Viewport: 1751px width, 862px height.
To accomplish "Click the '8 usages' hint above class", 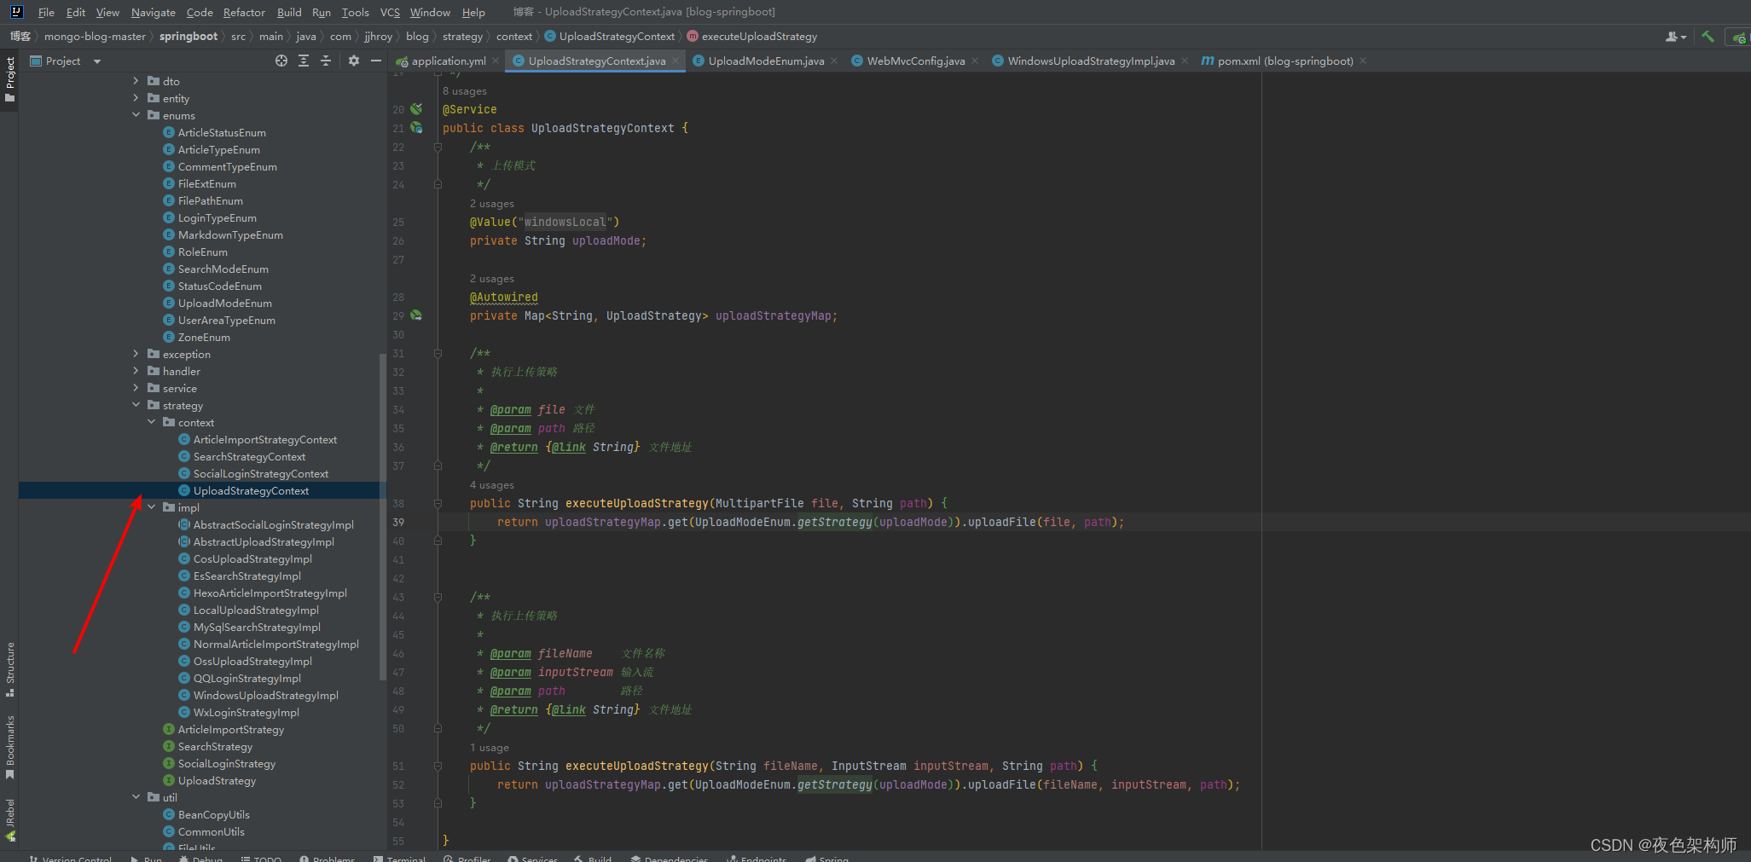I will 465,91.
